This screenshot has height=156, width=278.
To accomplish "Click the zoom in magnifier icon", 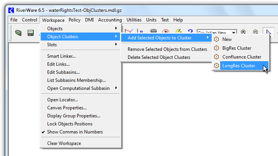I will (243, 32).
